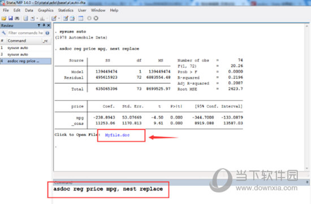Click the mpg std. err. 53.07669

tap(132, 117)
